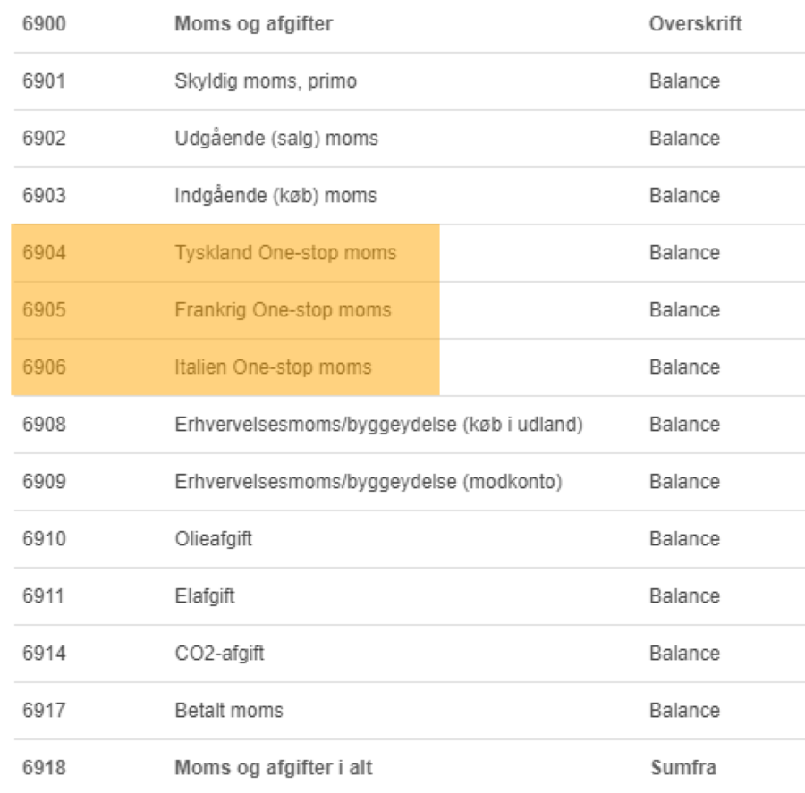The image size is (805, 793).
Task: Click account number 6918
Action: 44,768
